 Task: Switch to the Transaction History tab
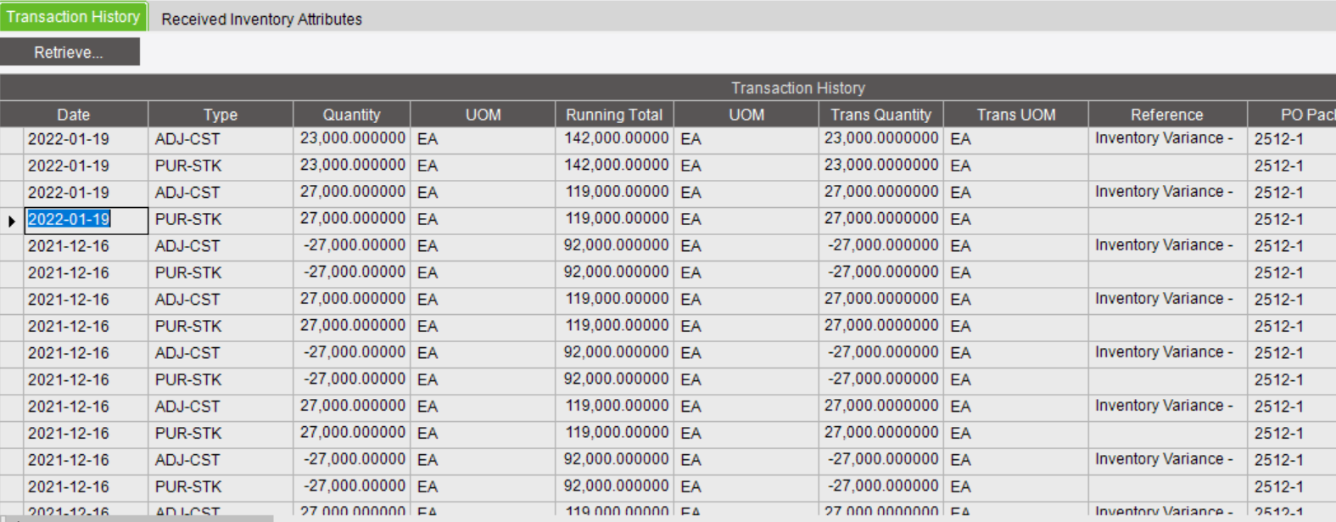(x=73, y=17)
